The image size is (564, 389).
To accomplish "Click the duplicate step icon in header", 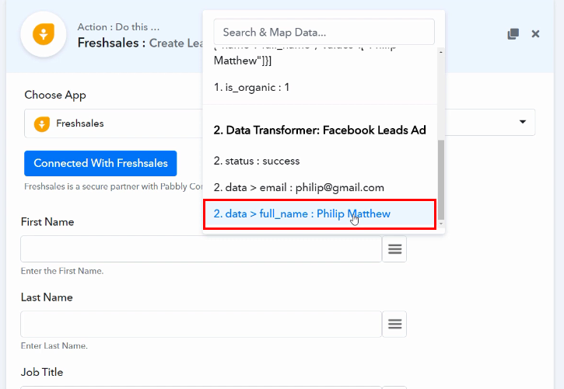I will (513, 33).
